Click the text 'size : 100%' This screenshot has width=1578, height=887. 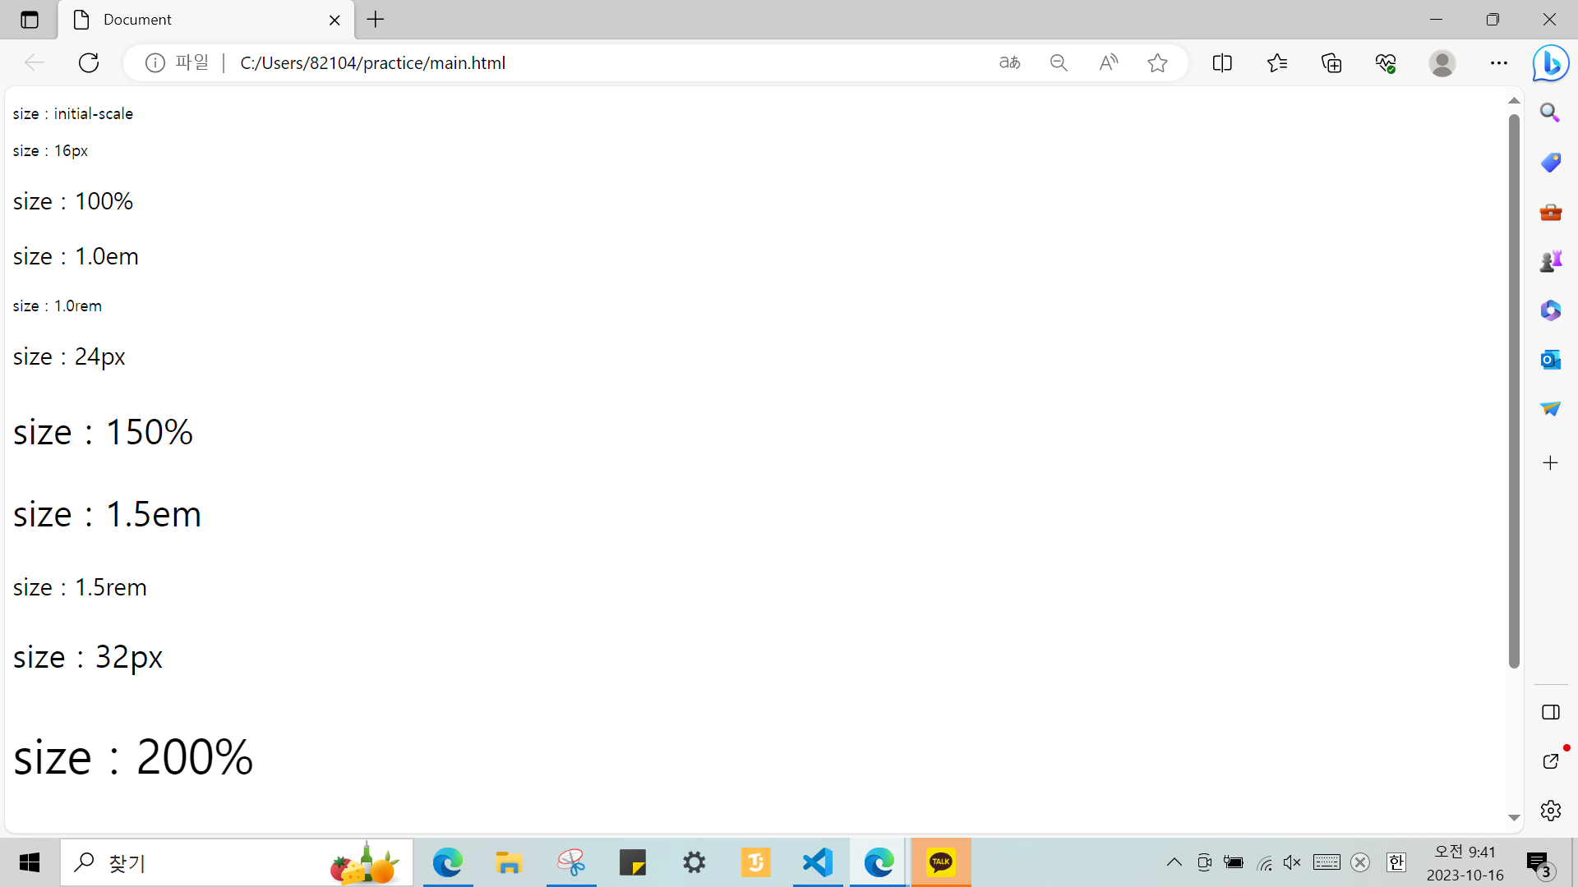[73, 201]
